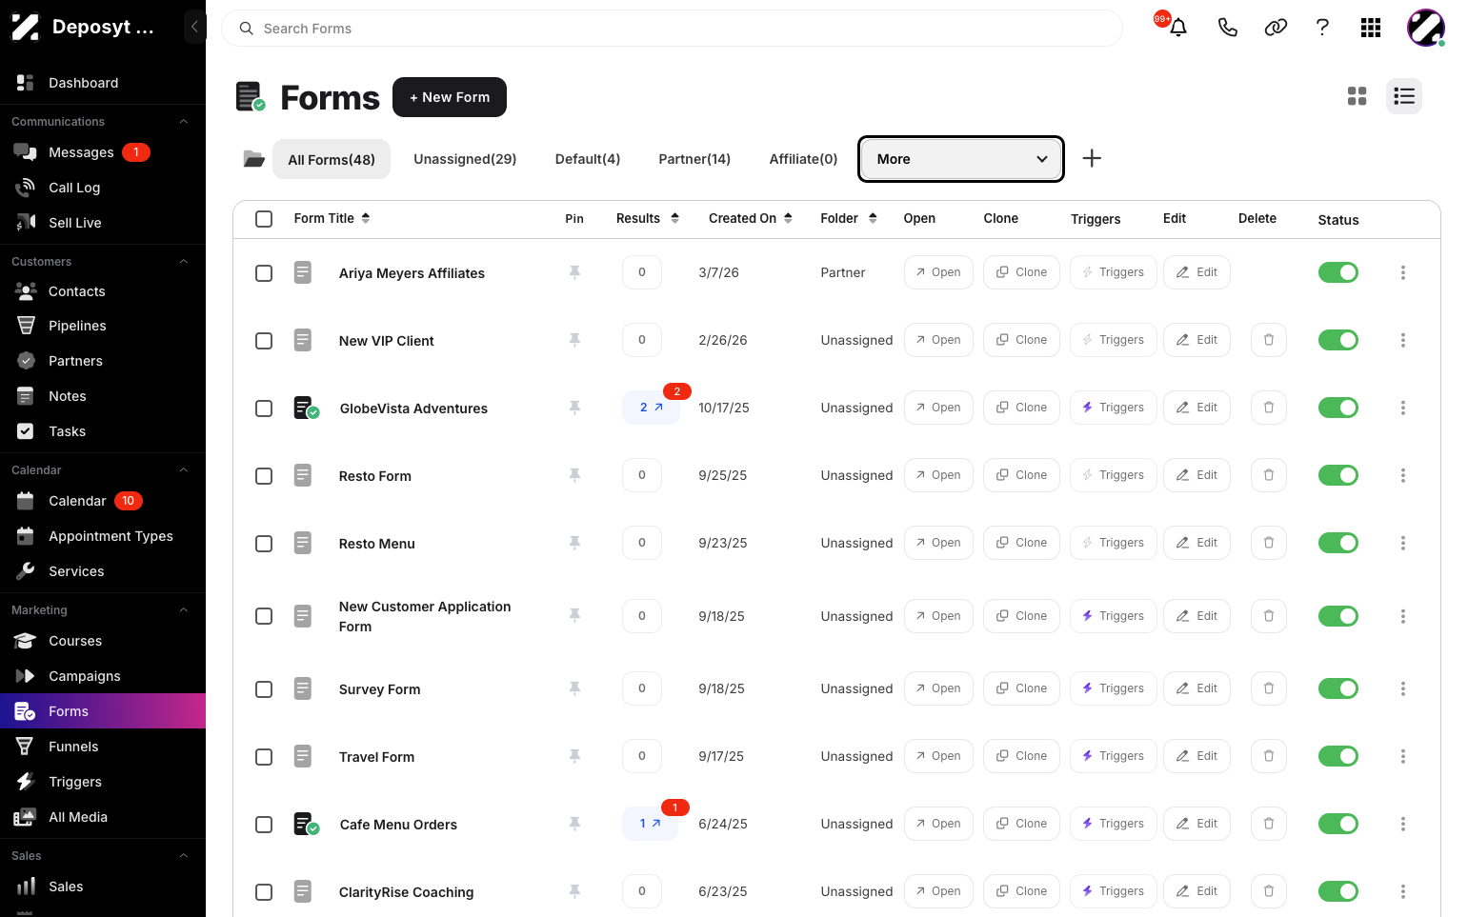Open kebab menu for Travel Form
The image size is (1468, 917).
(x=1403, y=756)
